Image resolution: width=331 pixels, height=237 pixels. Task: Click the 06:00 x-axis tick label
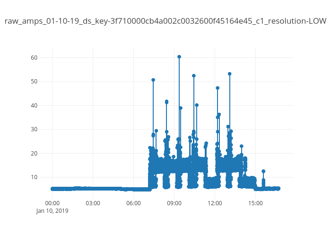[x=133, y=203]
